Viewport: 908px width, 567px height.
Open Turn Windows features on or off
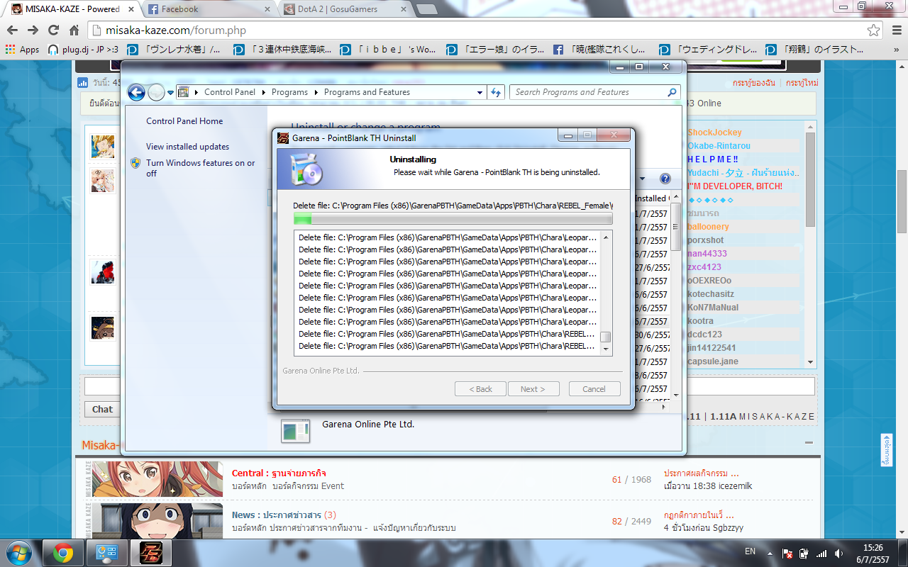[201, 168]
